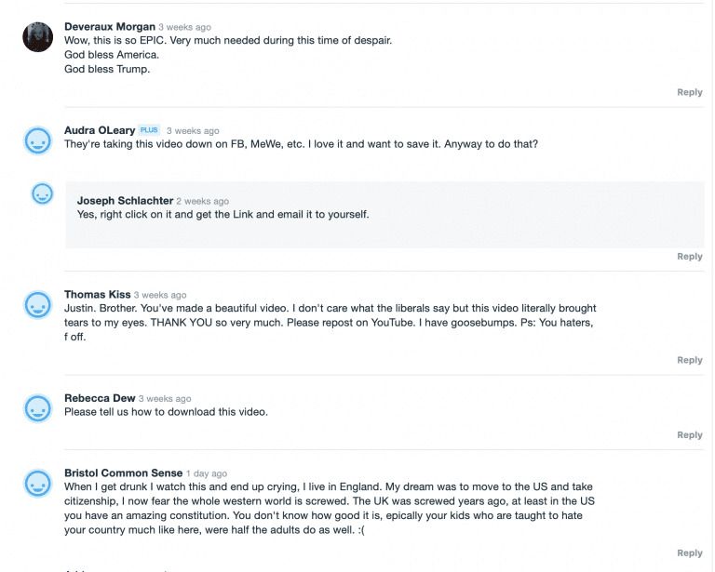
Task: Open Deveraux Morgan's profile name link
Action: (109, 27)
